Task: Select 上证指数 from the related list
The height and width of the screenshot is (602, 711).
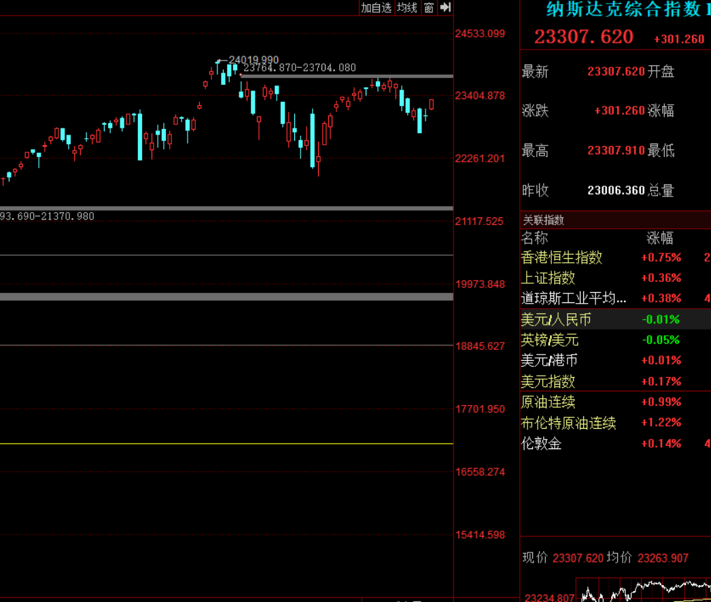Action: pyautogui.click(x=548, y=278)
